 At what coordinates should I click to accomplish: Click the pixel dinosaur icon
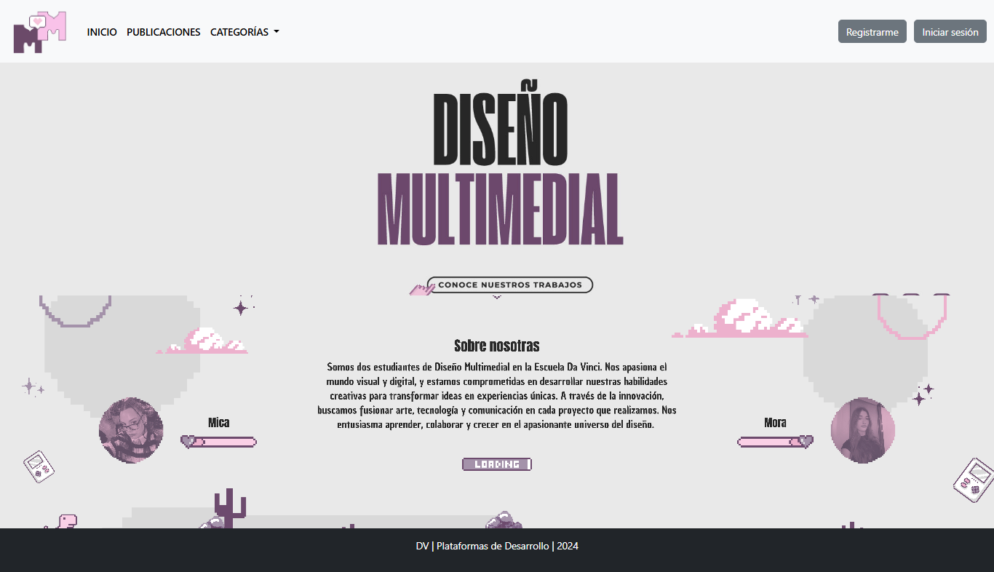(x=66, y=521)
